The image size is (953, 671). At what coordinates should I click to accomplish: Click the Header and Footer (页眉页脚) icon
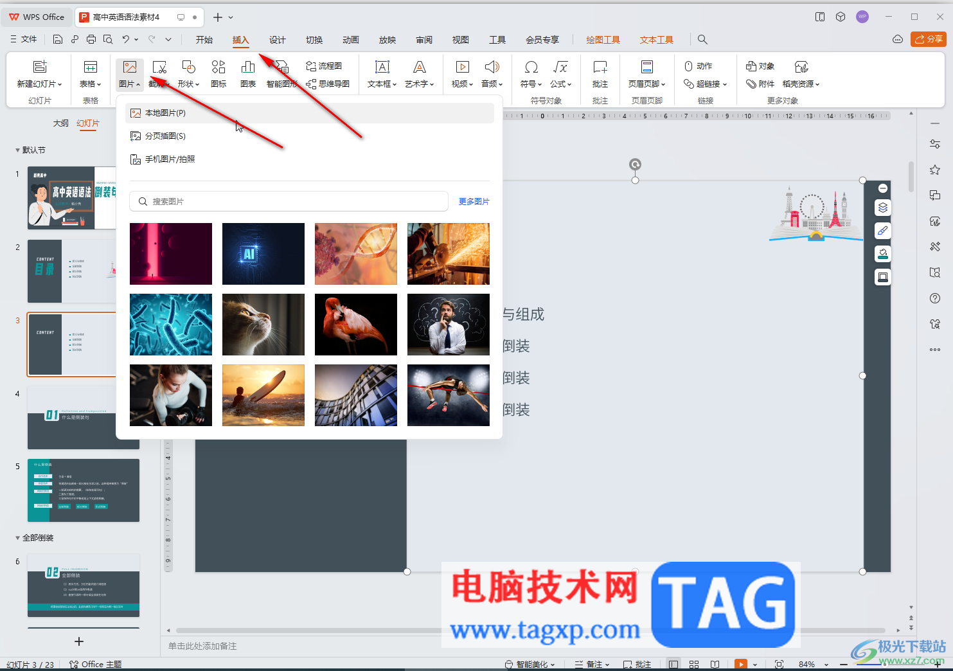pyautogui.click(x=647, y=67)
